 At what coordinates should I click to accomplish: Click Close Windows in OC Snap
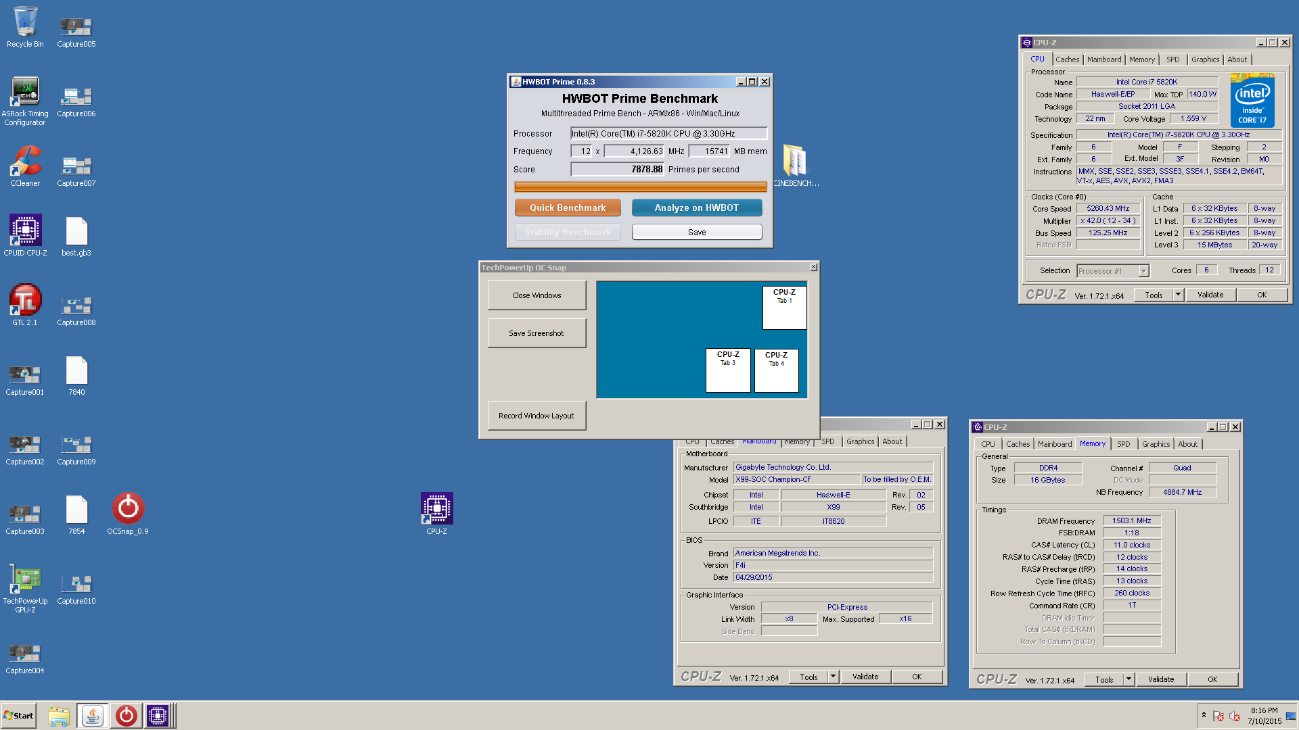point(537,295)
